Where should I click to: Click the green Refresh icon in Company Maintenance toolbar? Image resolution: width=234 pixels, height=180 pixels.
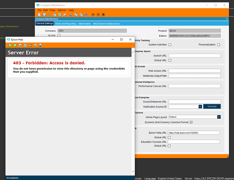[59, 15]
